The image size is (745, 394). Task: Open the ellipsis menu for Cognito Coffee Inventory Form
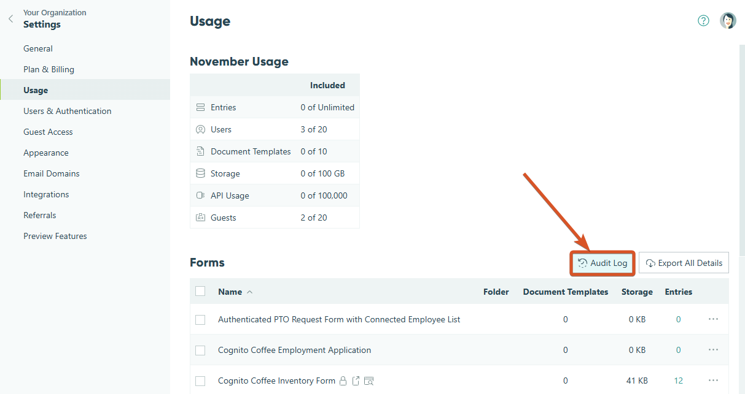click(713, 381)
